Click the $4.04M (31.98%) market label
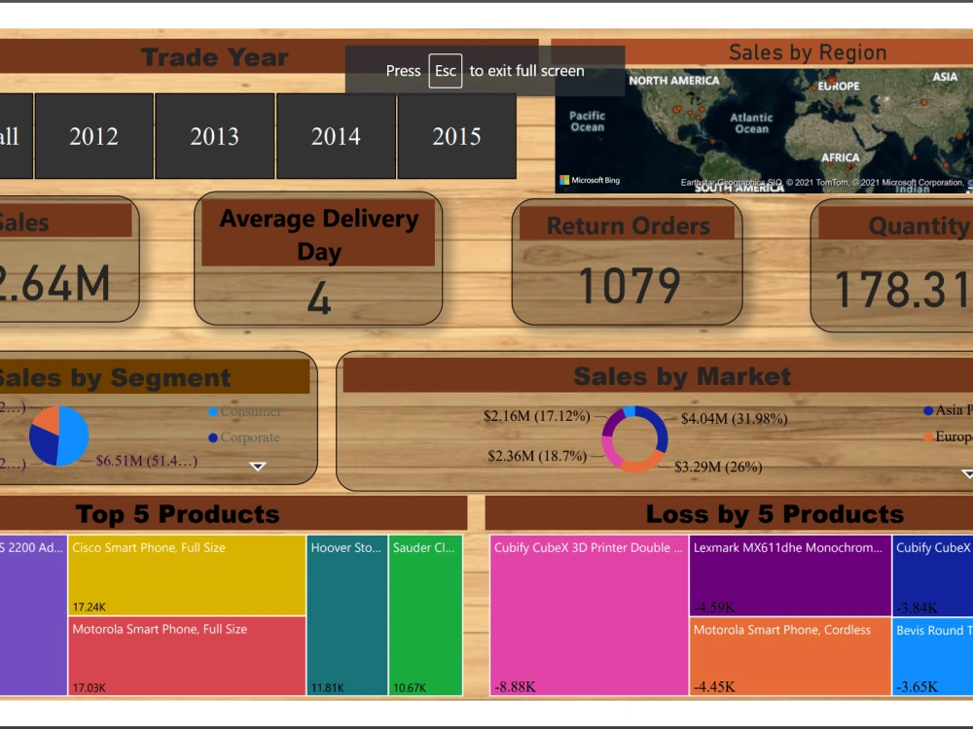 734,419
